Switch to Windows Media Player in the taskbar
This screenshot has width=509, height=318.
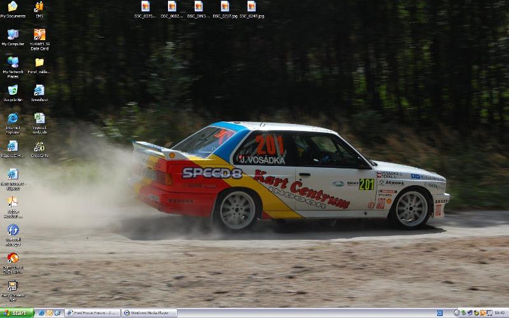pos(150,313)
